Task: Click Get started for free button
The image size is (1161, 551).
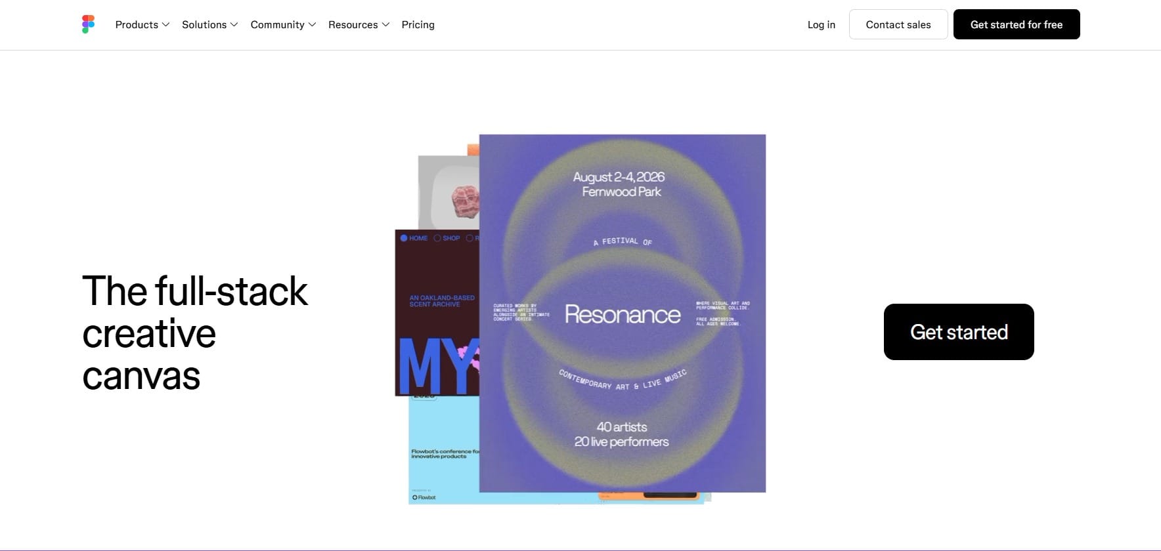Action: click(x=1017, y=24)
